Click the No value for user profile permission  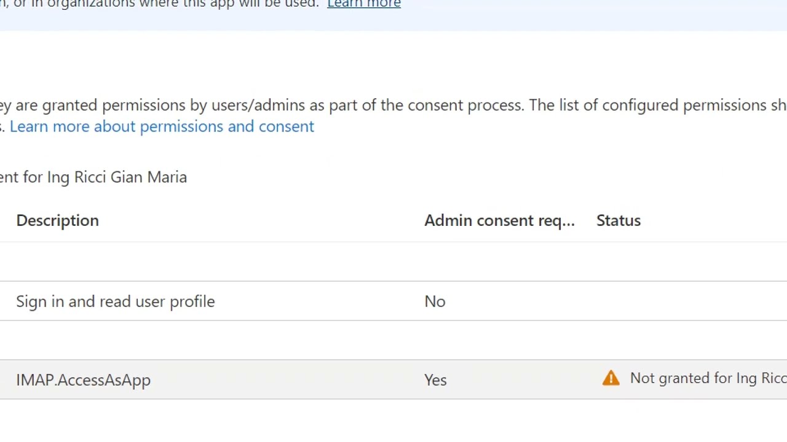(435, 301)
